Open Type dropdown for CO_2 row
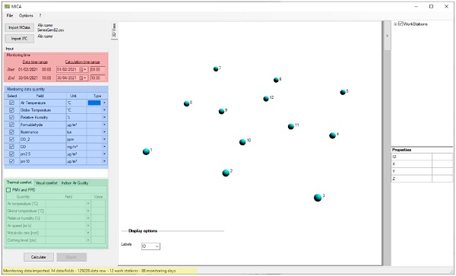This screenshot has height=276, width=456. pos(104,139)
